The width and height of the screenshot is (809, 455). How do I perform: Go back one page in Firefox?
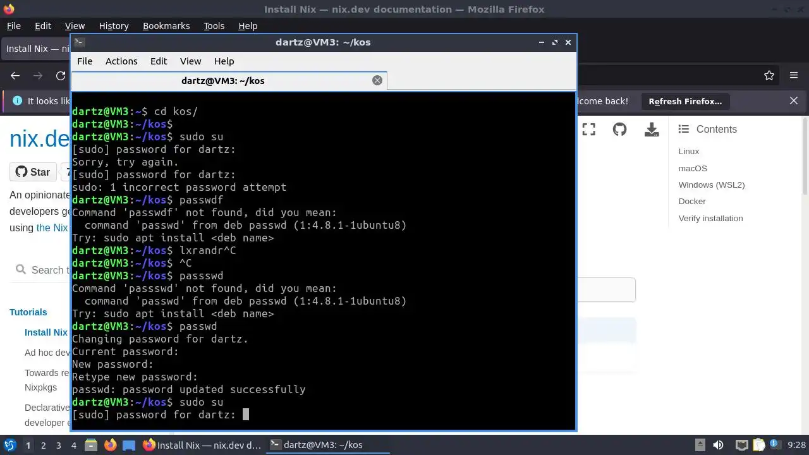15,75
